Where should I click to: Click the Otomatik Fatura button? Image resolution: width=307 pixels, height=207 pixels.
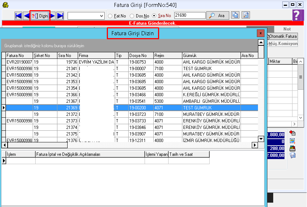coord(283,36)
